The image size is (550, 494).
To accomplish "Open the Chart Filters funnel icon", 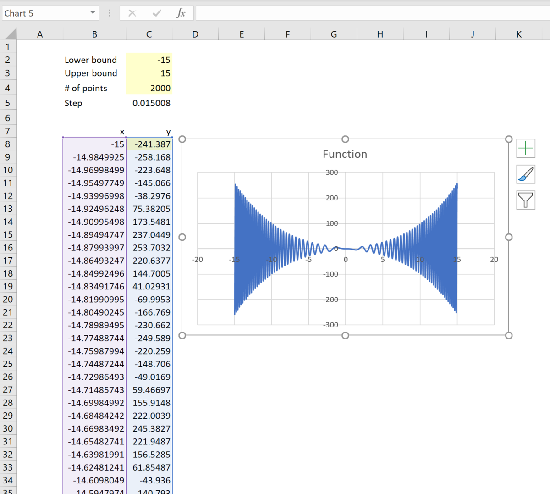I will 525,200.
